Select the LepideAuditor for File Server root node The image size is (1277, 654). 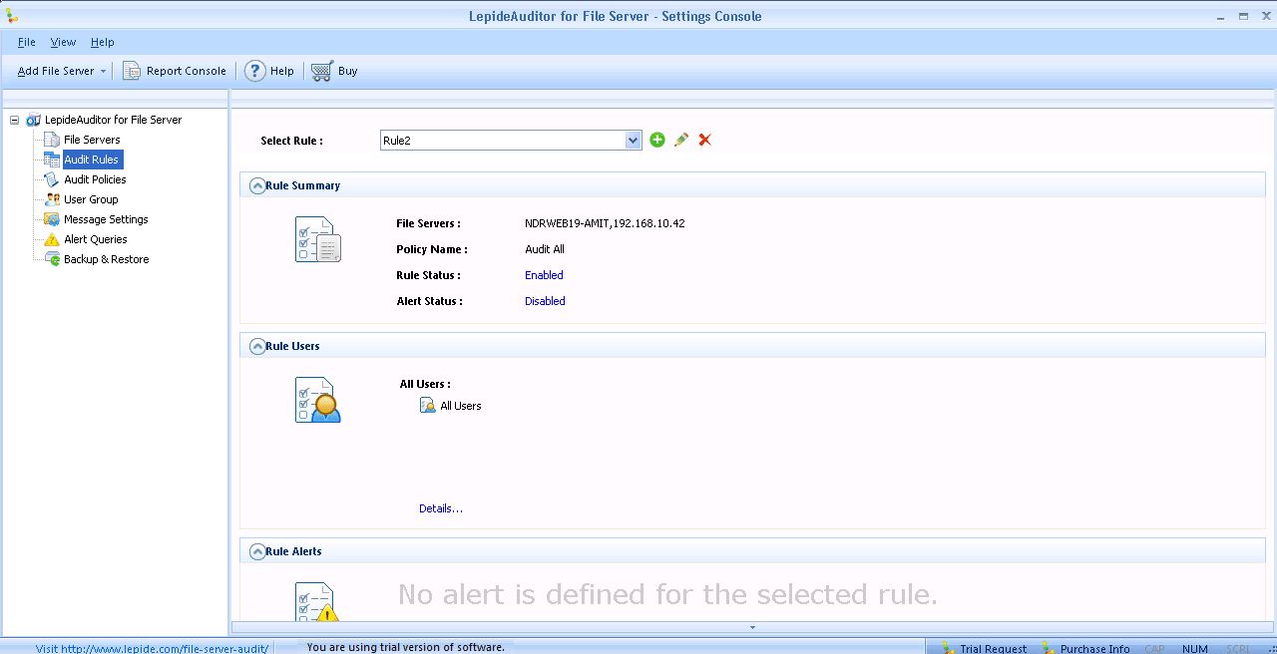(113, 120)
